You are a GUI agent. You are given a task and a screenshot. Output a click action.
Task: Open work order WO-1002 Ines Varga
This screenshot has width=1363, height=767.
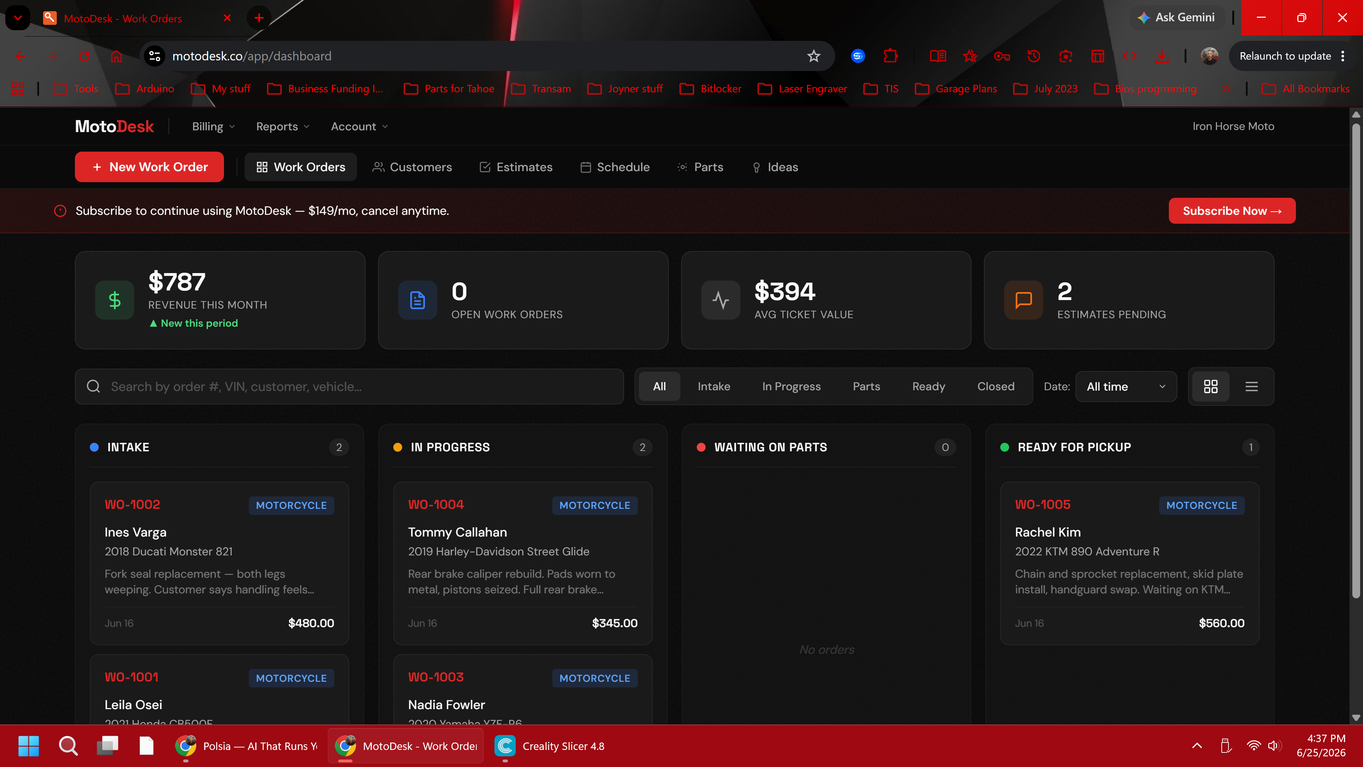(x=219, y=563)
